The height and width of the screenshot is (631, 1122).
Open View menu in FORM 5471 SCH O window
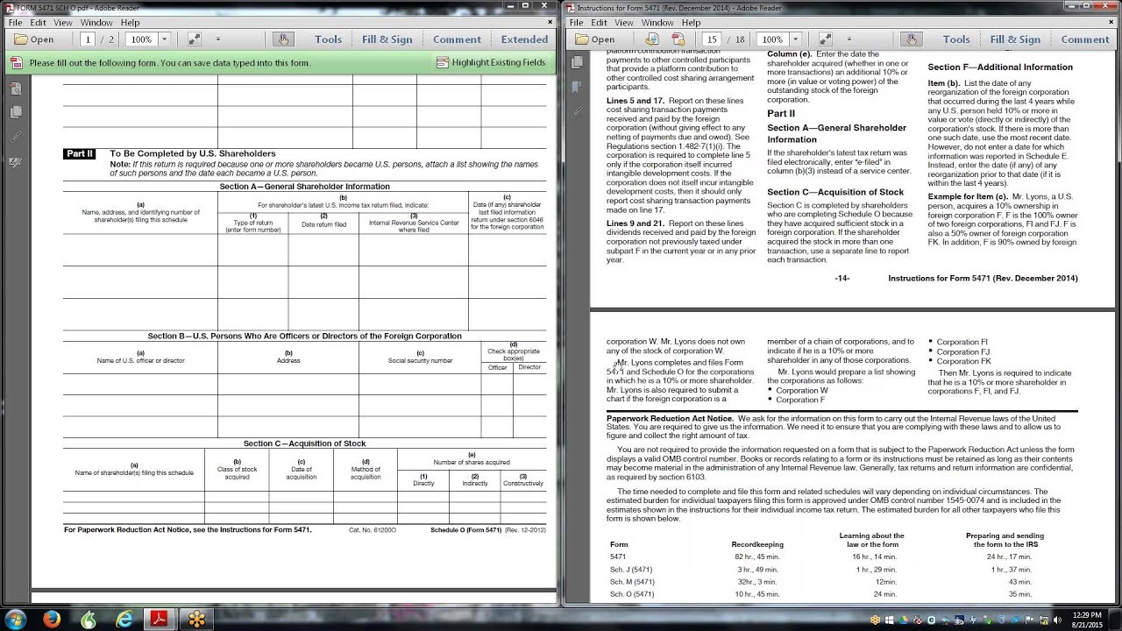point(63,23)
